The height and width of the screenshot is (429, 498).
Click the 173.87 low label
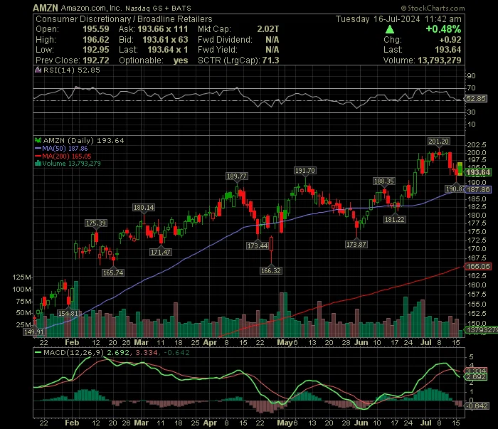[356, 245]
